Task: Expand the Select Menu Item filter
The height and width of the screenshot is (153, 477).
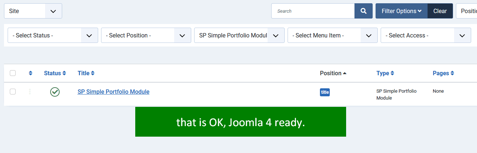Action: point(333,35)
